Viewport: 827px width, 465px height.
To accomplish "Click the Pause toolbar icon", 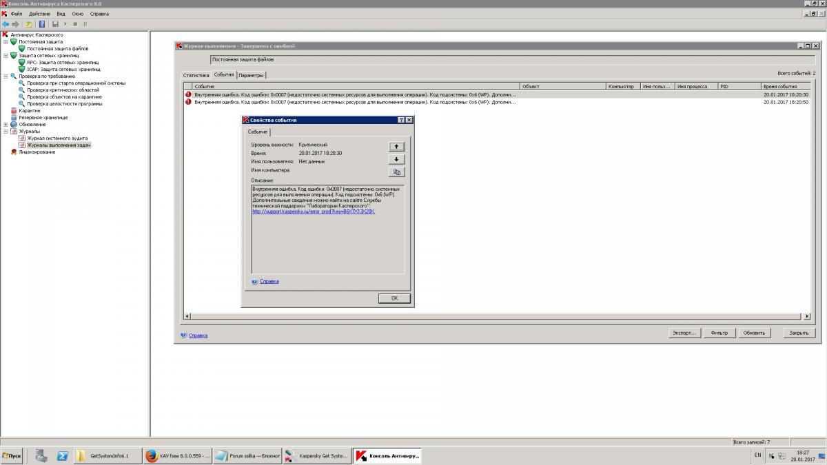I will click(85, 24).
